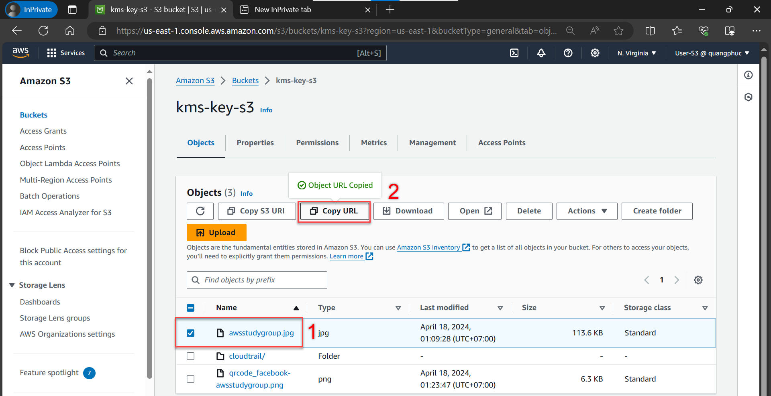Toggle split screen view icon
This screenshot has height=396, width=771.
(650, 31)
